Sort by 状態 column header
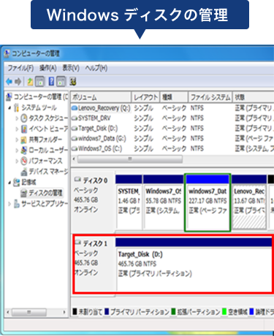The width and height of the screenshot is (274, 336). [x=254, y=97]
